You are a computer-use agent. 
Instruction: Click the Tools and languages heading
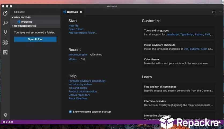(x=156, y=31)
